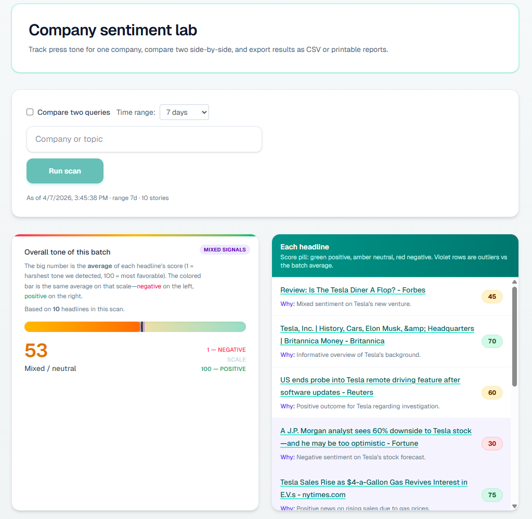Select the green 75 score pill
Viewport: 532px width, 519px height.
pos(491,495)
